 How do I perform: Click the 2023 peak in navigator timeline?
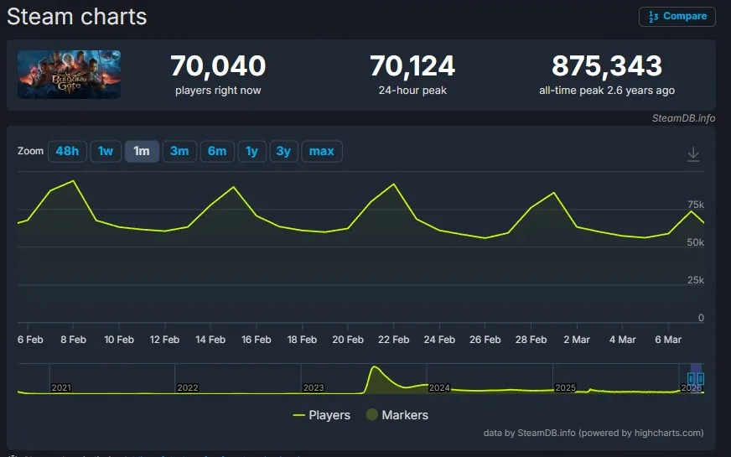[x=374, y=369]
